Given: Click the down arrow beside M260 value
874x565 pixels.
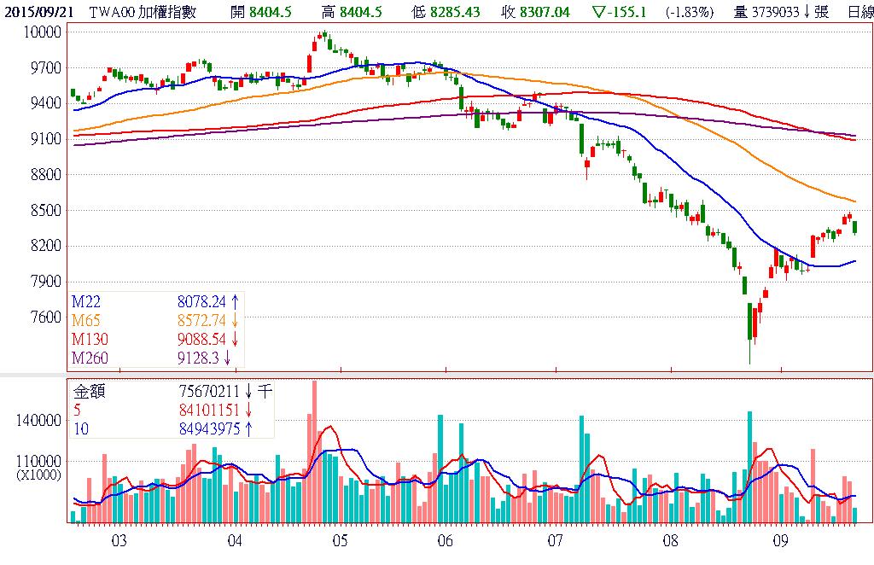Looking at the screenshot, I should [x=228, y=358].
